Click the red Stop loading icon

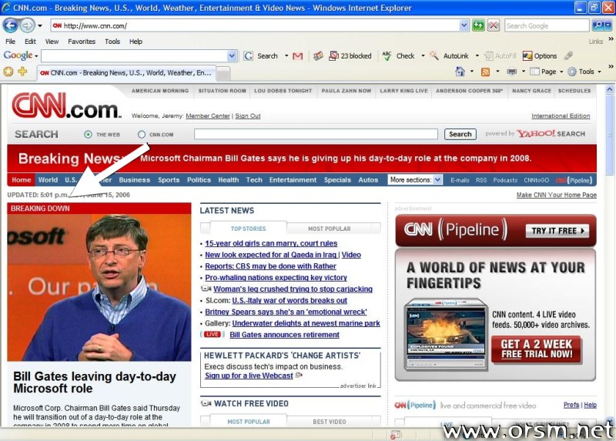(494, 26)
